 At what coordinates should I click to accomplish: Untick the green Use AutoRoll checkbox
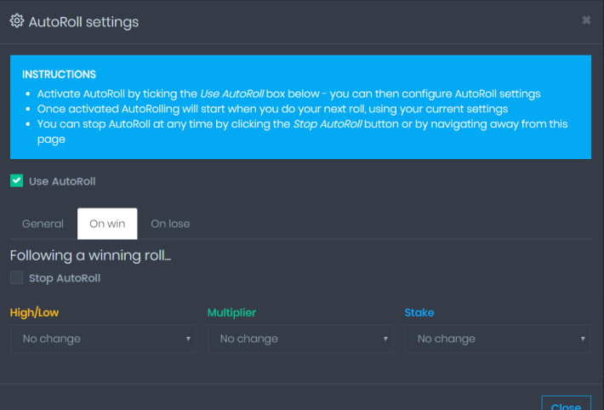16,180
